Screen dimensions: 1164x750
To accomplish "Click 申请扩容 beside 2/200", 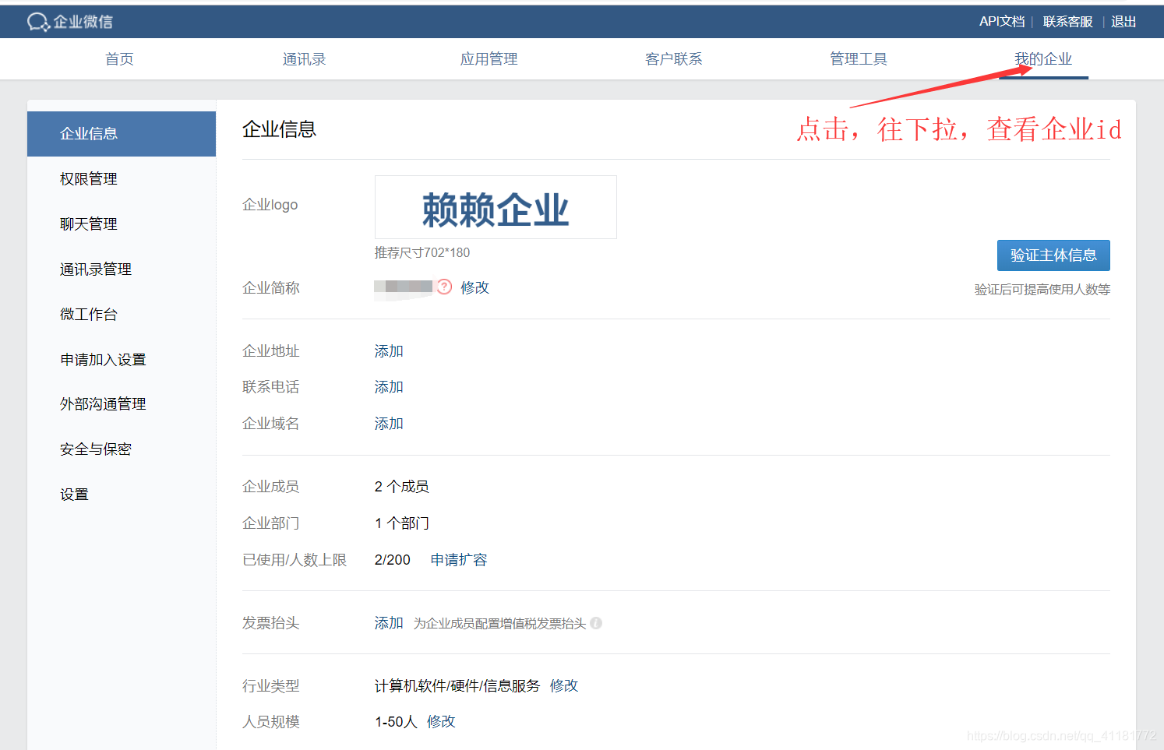I will tap(459, 560).
